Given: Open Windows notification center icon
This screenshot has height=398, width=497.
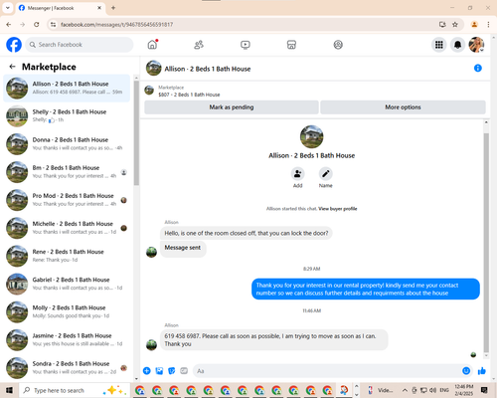Looking at the screenshot, I should coord(484,390).
